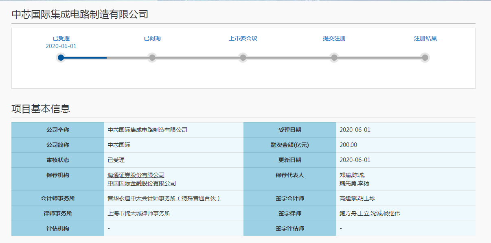Open the 海通证券股份有限公司 sponsor link
The height and width of the screenshot is (243, 491).
tap(136, 175)
